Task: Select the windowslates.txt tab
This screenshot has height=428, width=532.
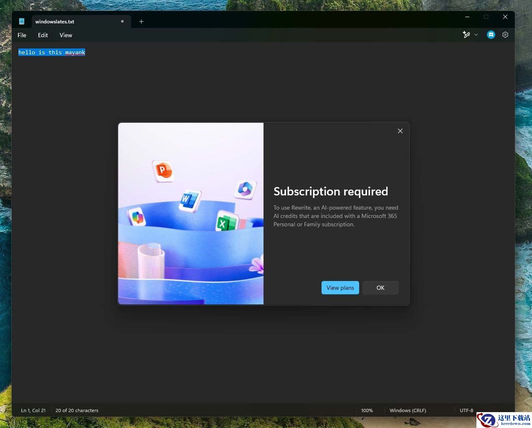Action: 81,21
